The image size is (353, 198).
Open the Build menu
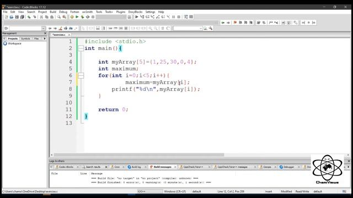(53, 12)
